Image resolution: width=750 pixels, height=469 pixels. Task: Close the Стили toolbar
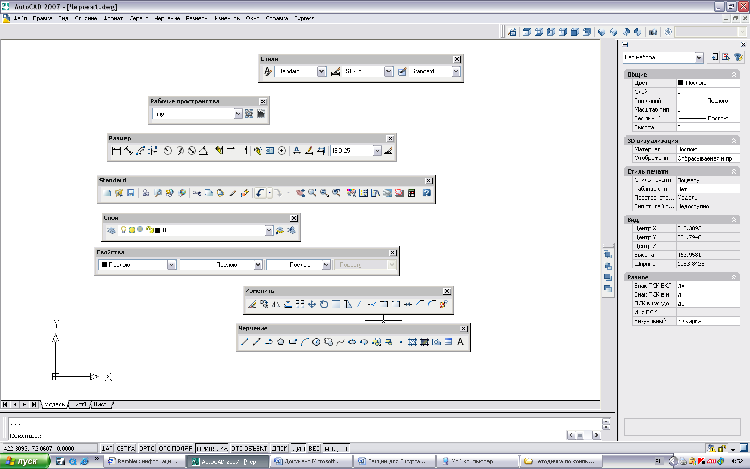pos(457,59)
